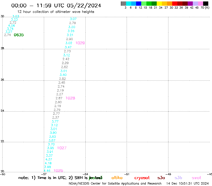This screenshot has height=186, width=212.
Task: Click the wave height value 2.45
Action: click(x=62, y=83)
